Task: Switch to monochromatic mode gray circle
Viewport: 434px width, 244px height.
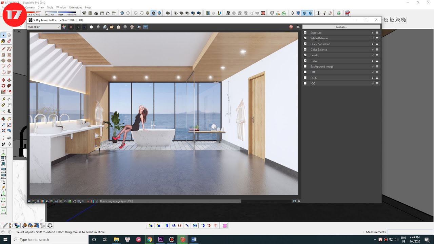Action: click(98, 27)
